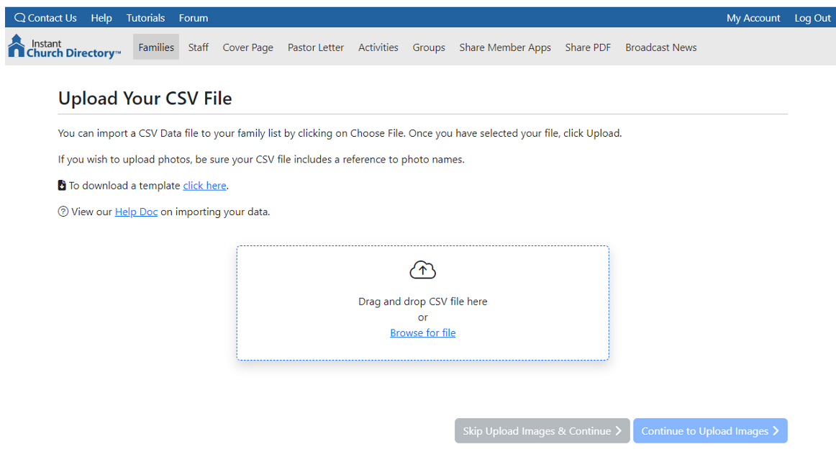The width and height of the screenshot is (836, 457).
Task: Click the Instant Church Directory logo
Action: (x=65, y=47)
